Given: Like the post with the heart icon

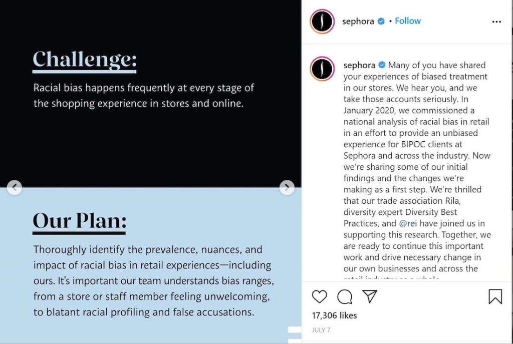Looking at the screenshot, I should coord(320,297).
